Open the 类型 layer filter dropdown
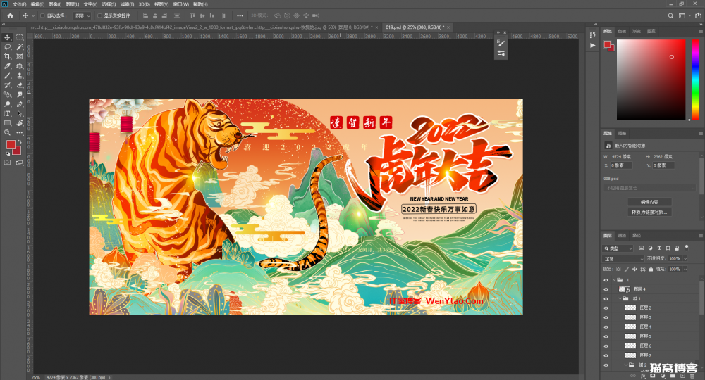 pos(618,248)
